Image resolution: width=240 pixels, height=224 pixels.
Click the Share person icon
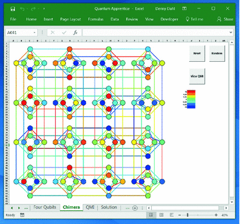(219, 19)
